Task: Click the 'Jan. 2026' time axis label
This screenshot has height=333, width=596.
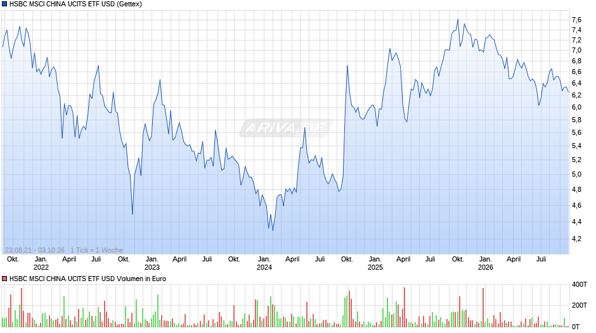Action: click(486, 263)
